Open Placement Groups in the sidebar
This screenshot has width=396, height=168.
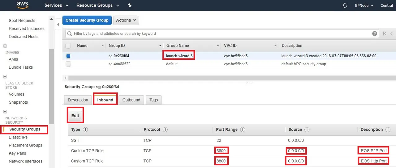[25, 145]
